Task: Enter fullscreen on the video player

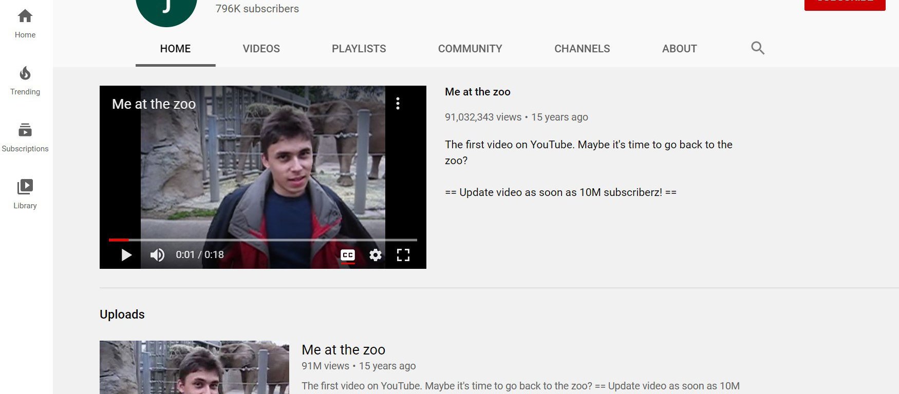Action: [403, 255]
